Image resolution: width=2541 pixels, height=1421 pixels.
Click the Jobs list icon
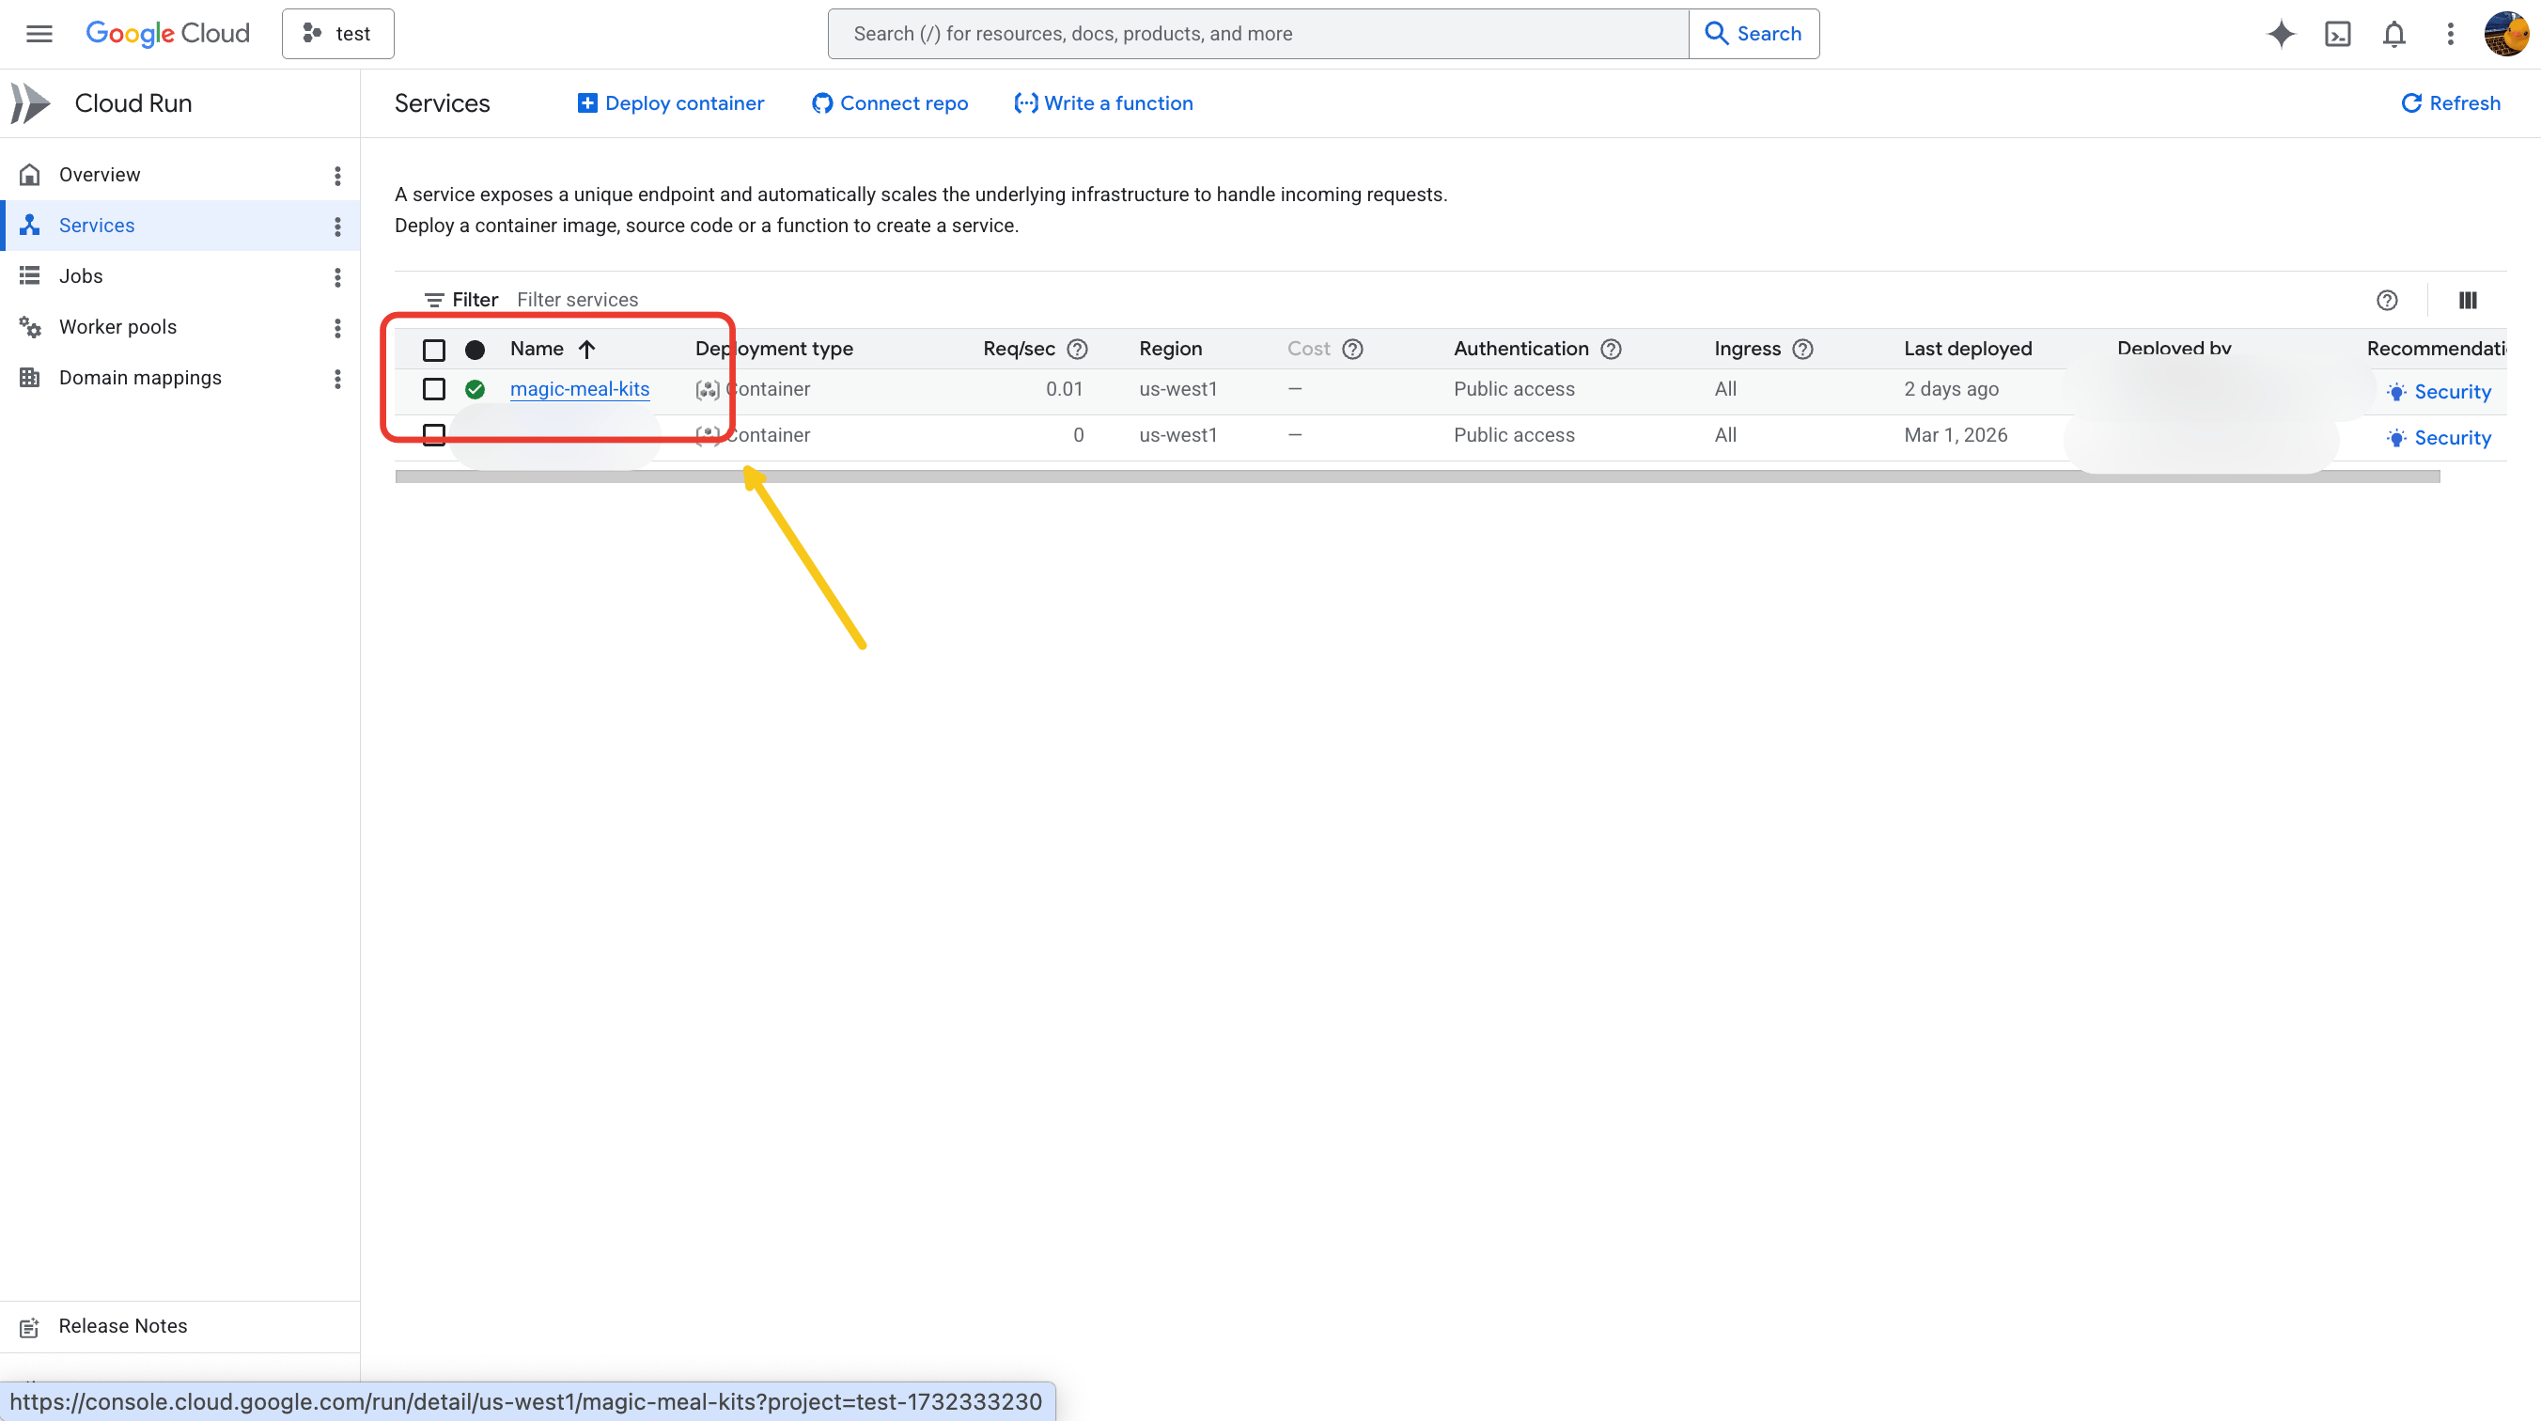(x=29, y=276)
